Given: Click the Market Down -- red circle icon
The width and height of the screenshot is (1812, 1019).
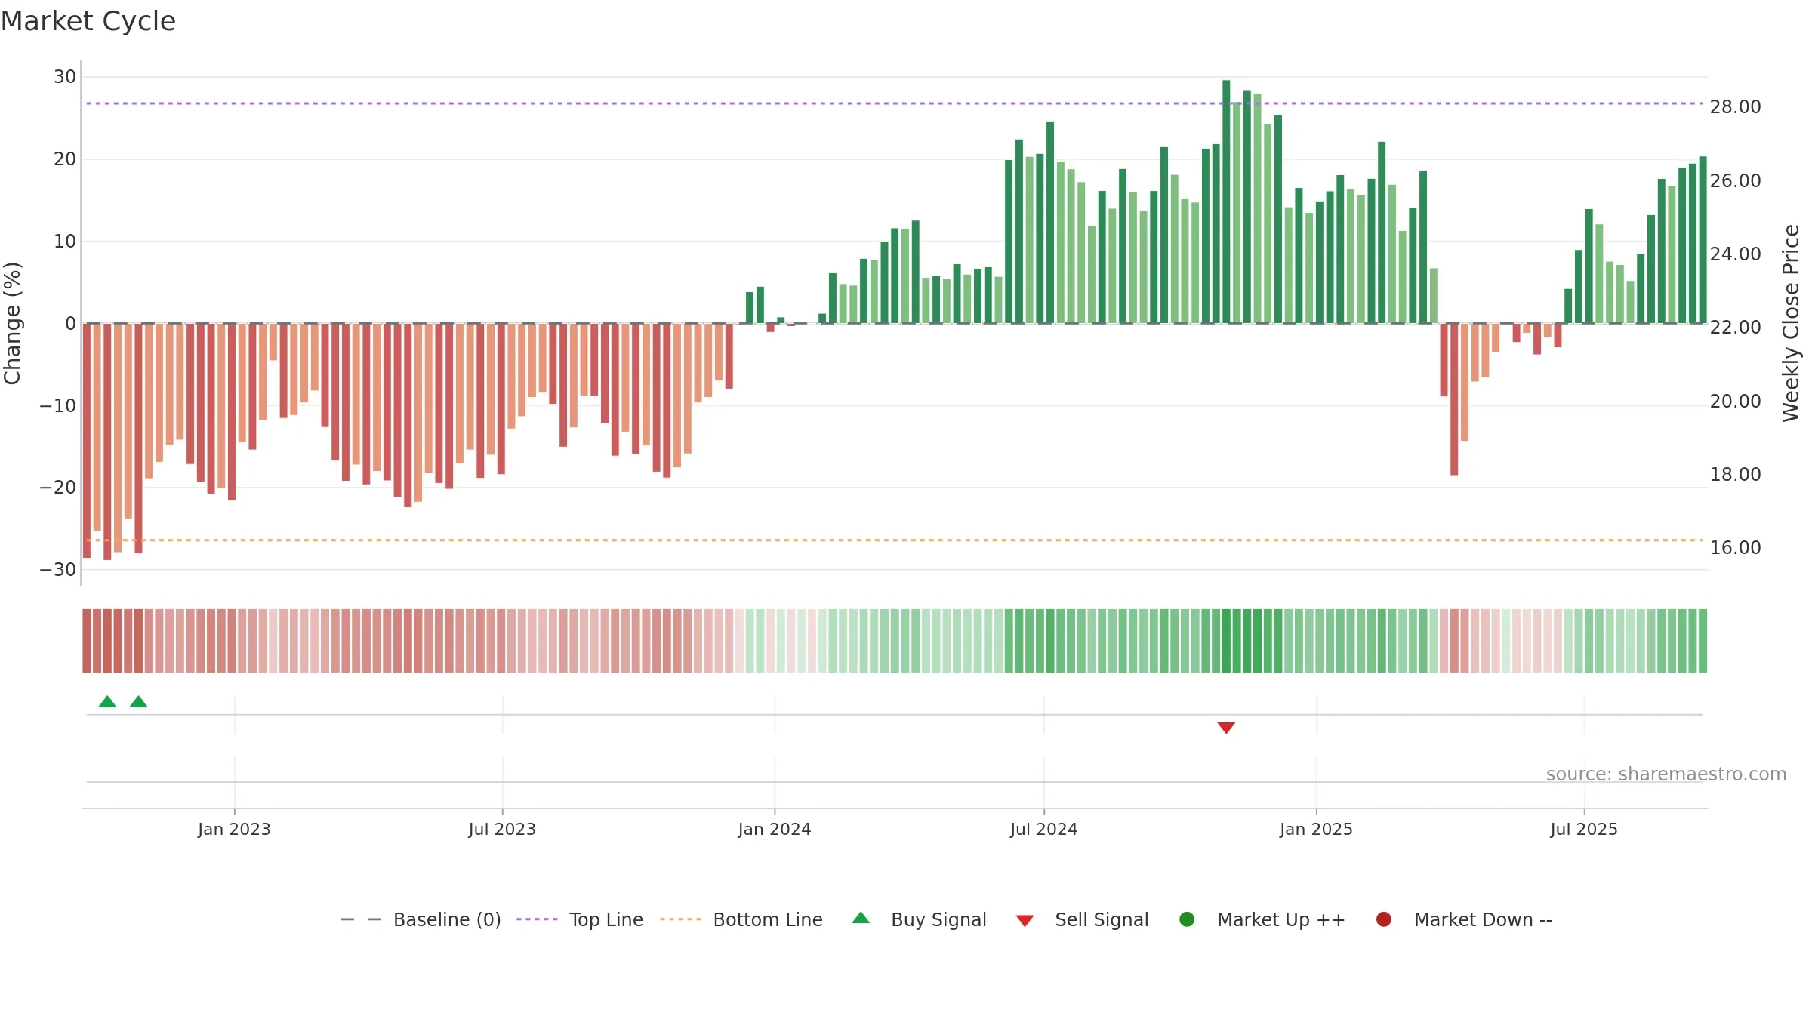Looking at the screenshot, I should [x=1384, y=919].
